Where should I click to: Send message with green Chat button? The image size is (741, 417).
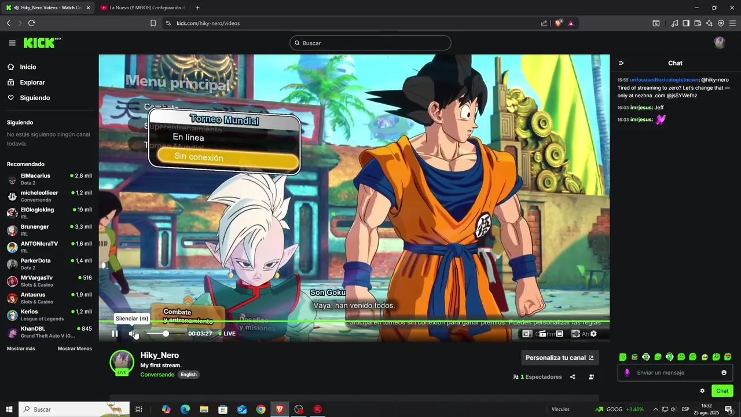(722, 391)
